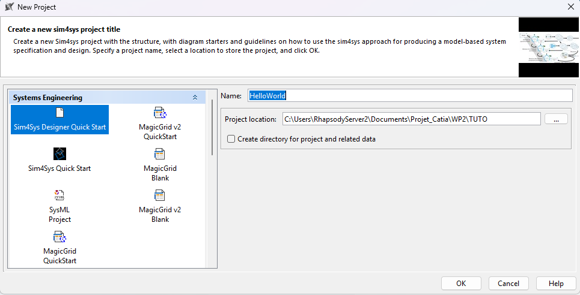Click the 'Project location:' label

(x=251, y=119)
